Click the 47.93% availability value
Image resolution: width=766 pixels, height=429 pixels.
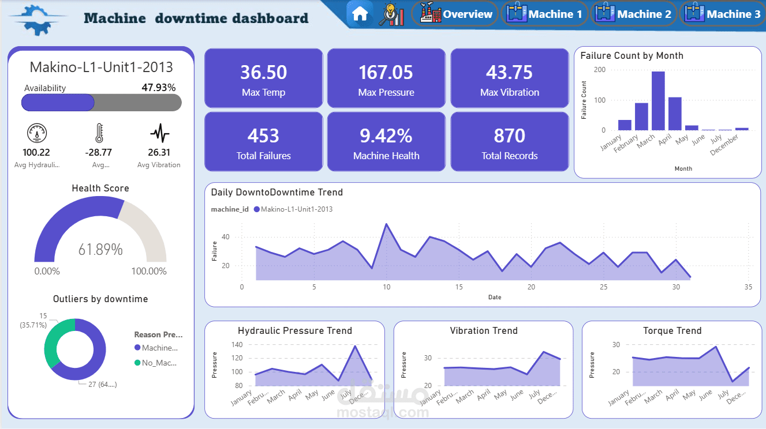(159, 88)
